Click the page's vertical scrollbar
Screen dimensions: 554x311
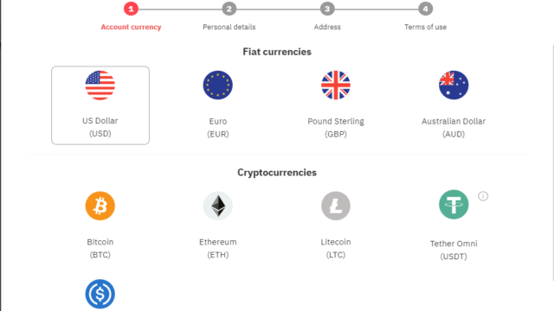(x=552, y=162)
